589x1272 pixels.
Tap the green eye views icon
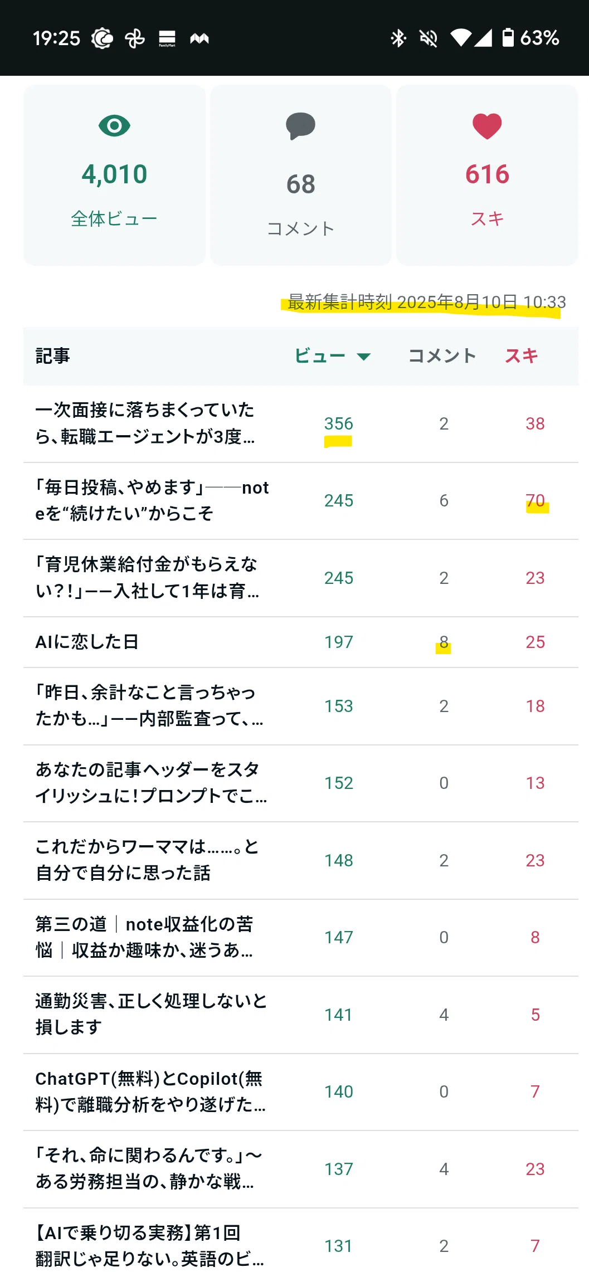point(114,126)
